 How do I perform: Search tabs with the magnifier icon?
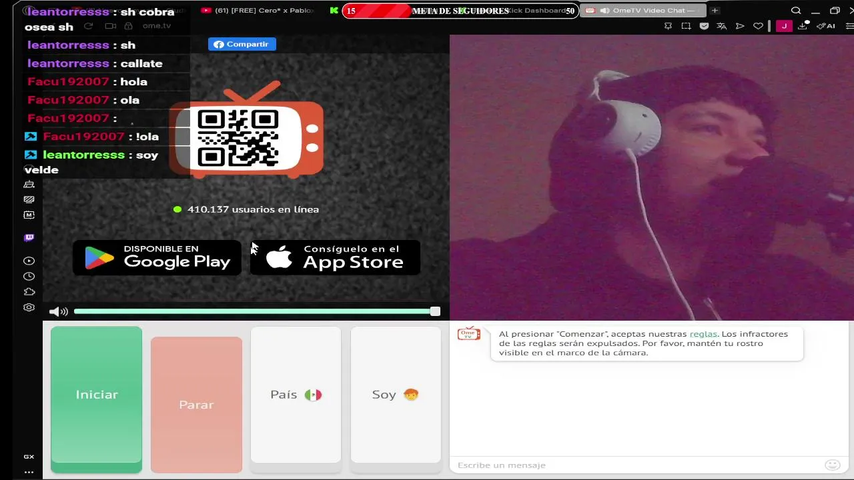click(x=796, y=11)
